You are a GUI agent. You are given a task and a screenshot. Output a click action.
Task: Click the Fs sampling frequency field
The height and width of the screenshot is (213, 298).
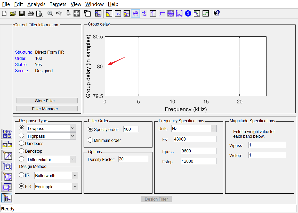coord(195,139)
